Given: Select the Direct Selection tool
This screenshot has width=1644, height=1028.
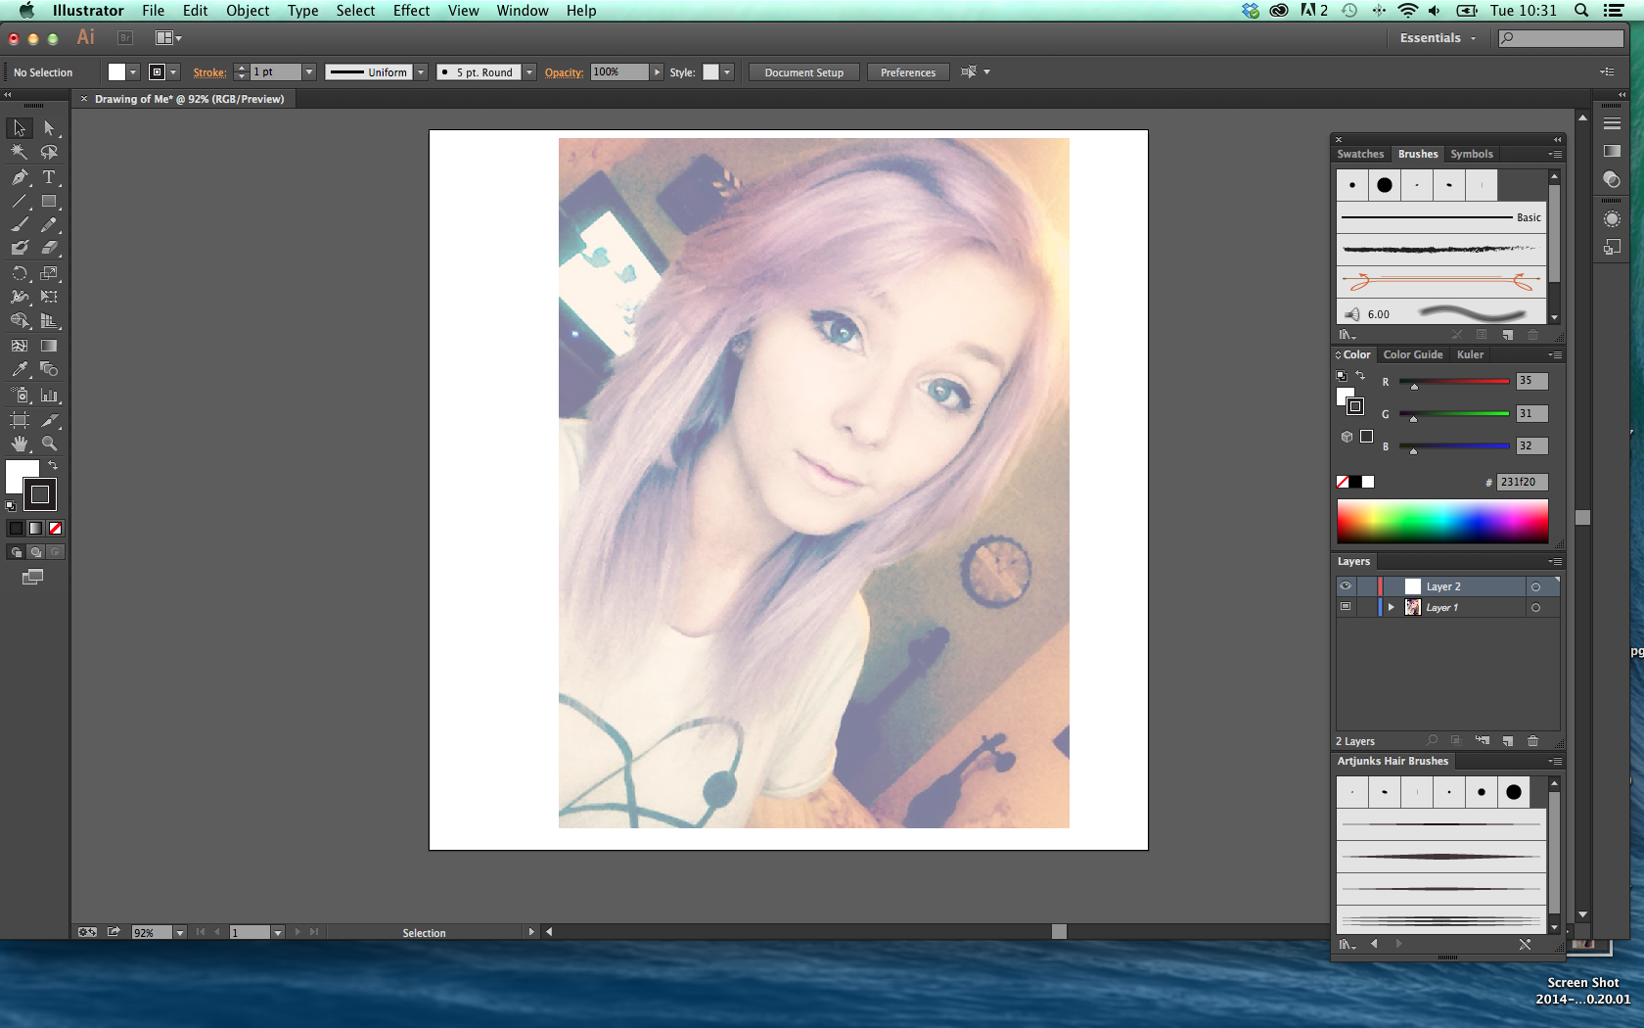Looking at the screenshot, I should 49,128.
